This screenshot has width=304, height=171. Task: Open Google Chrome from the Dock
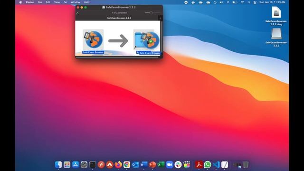pyautogui.click(x=127, y=165)
